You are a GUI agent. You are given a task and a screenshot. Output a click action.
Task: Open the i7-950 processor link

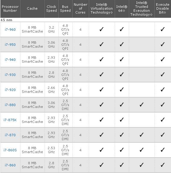[10, 45]
